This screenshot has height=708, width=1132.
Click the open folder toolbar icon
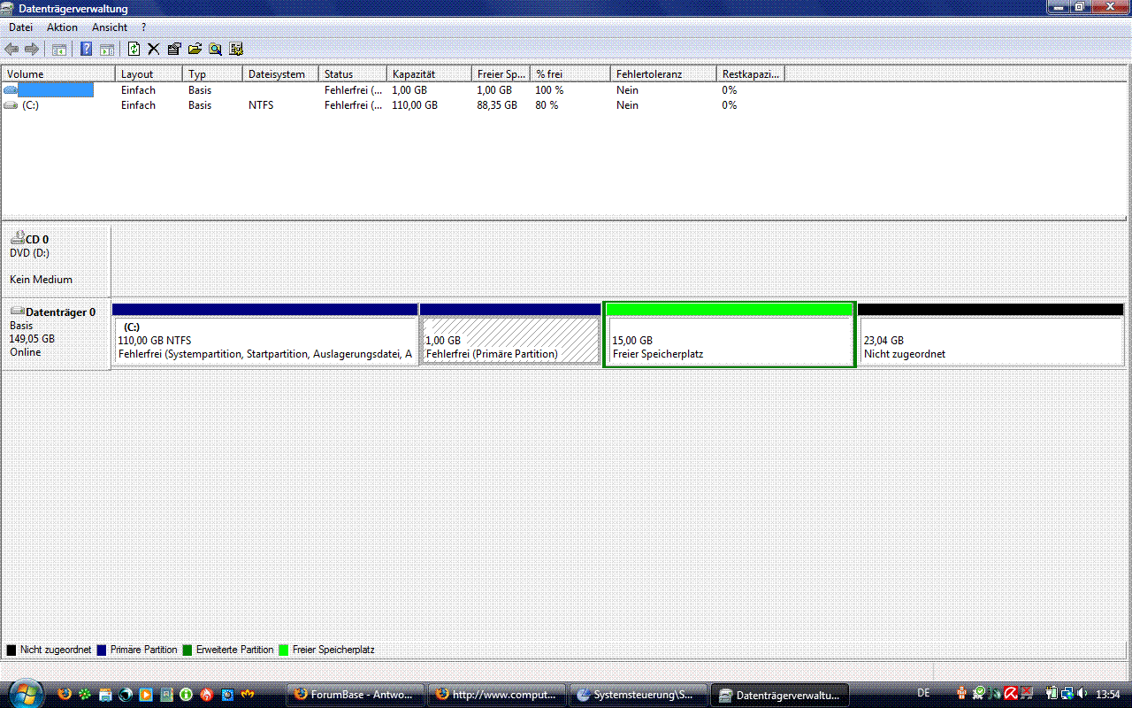[x=195, y=49]
